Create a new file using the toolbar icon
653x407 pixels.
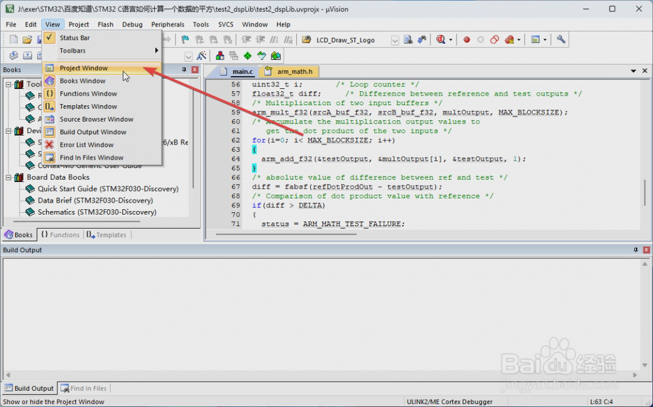pos(13,39)
